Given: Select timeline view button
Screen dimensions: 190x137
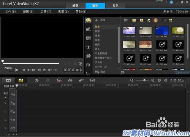Looking at the screenshot, I should point(21,80).
